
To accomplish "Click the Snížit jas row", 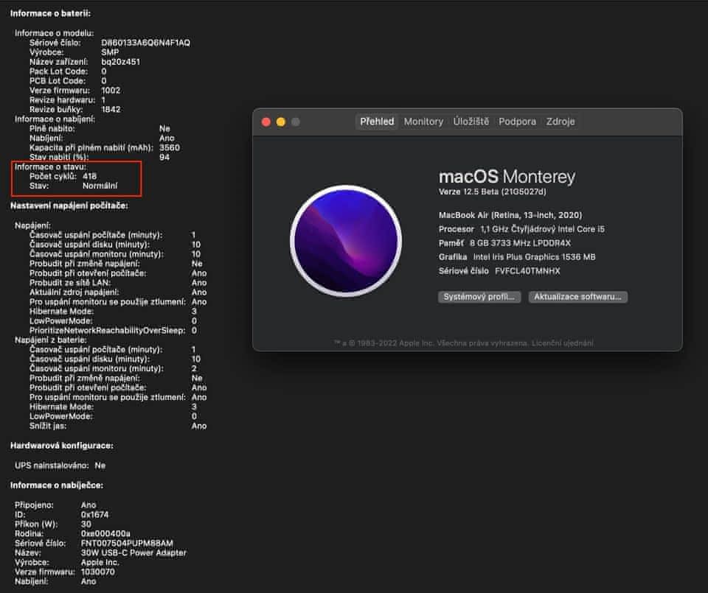I will (118, 426).
